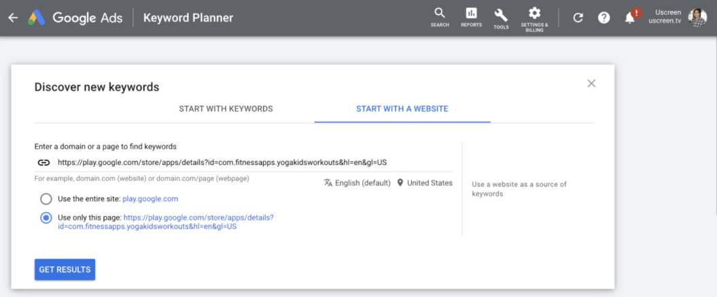Close the Discover new keywords dialog
This screenshot has height=297, width=717.
pyautogui.click(x=591, y=84)
